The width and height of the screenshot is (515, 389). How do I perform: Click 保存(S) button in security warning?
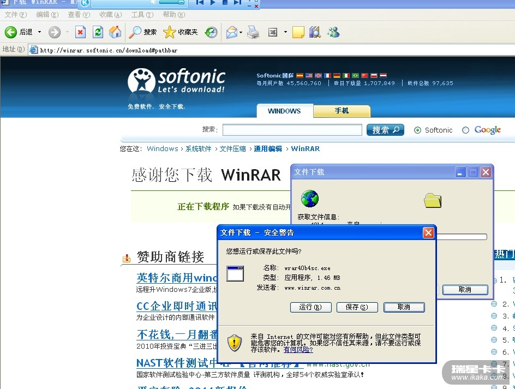[x=357, y=307]
